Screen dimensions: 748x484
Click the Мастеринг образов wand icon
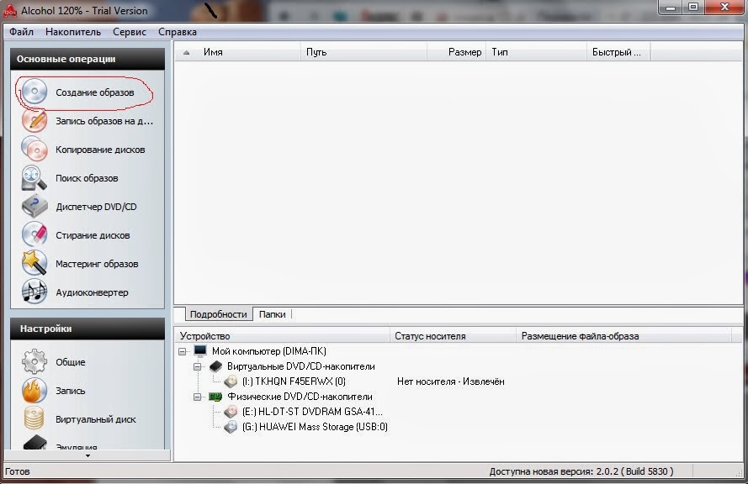(x=34, y=264)
